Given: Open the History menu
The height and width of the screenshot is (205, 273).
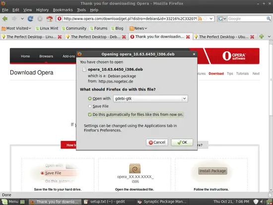Looking at the screenshot, I should [42, 10].
